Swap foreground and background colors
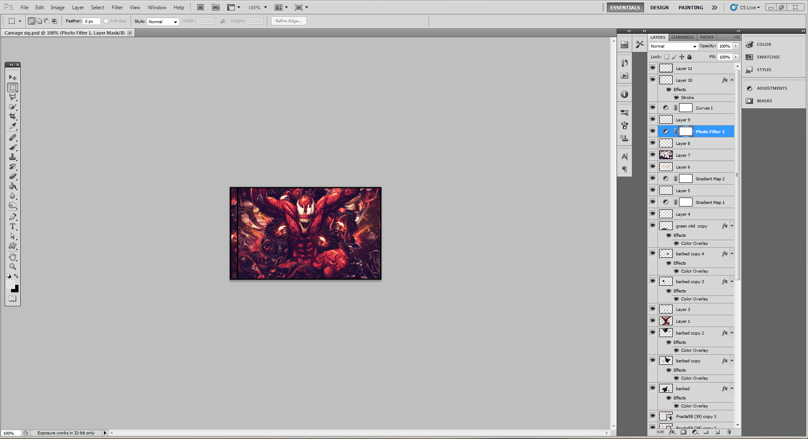 coord(16,276)
